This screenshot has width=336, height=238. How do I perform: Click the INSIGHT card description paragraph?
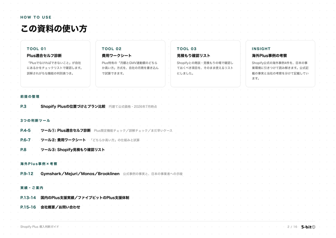coord(280,71)
